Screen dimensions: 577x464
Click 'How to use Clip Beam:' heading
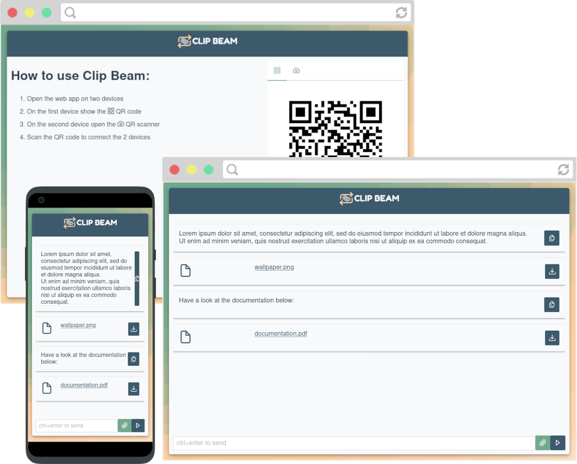[x=81, y=75]
